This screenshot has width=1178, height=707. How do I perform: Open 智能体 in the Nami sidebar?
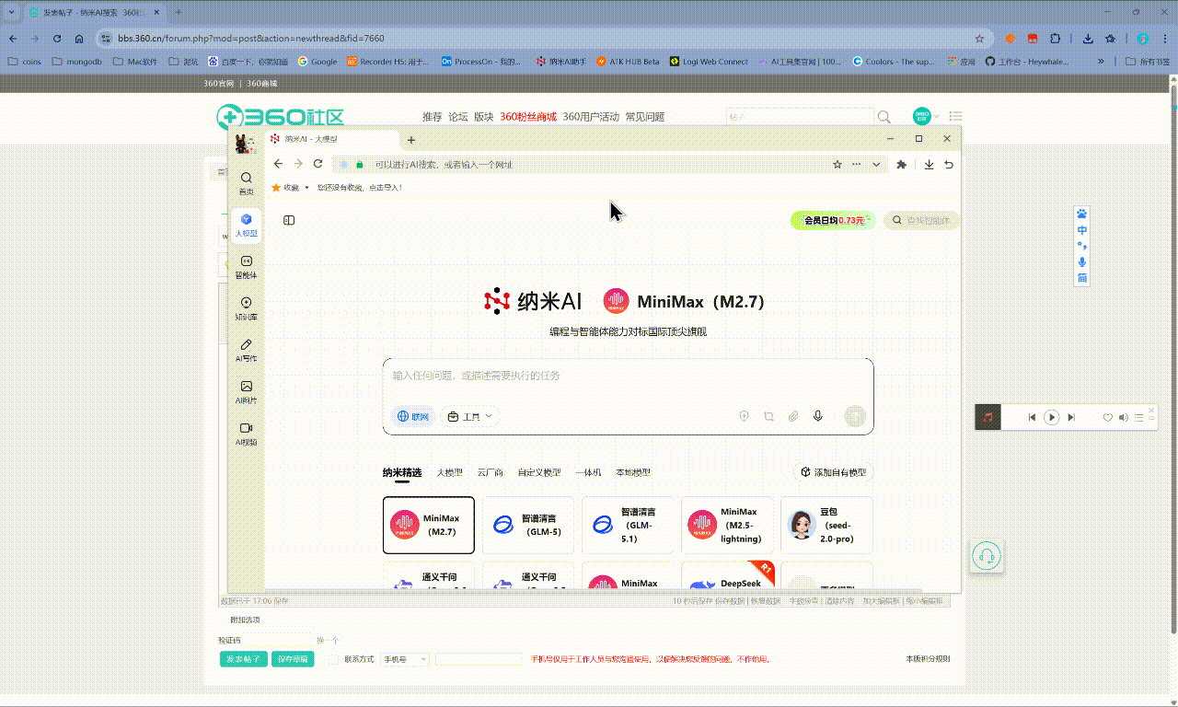tap(246, 266)
